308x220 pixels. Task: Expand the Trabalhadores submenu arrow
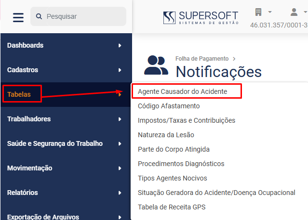120,119
